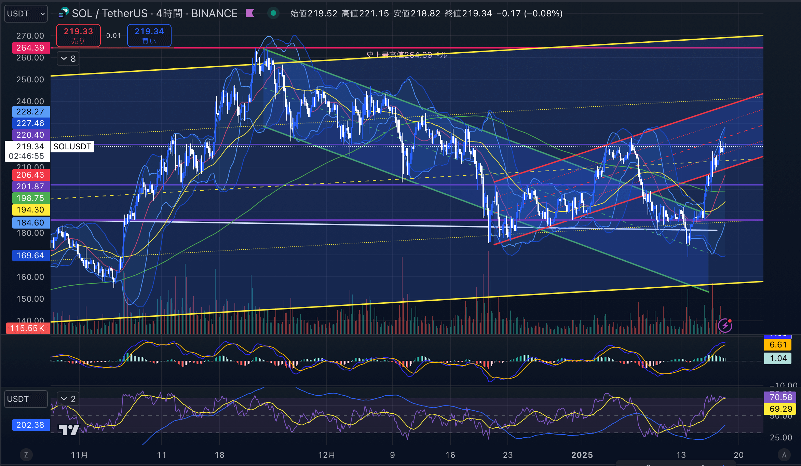Click the SOLUSDT price line label
801x466 pixels.
(x=72, y=147)
